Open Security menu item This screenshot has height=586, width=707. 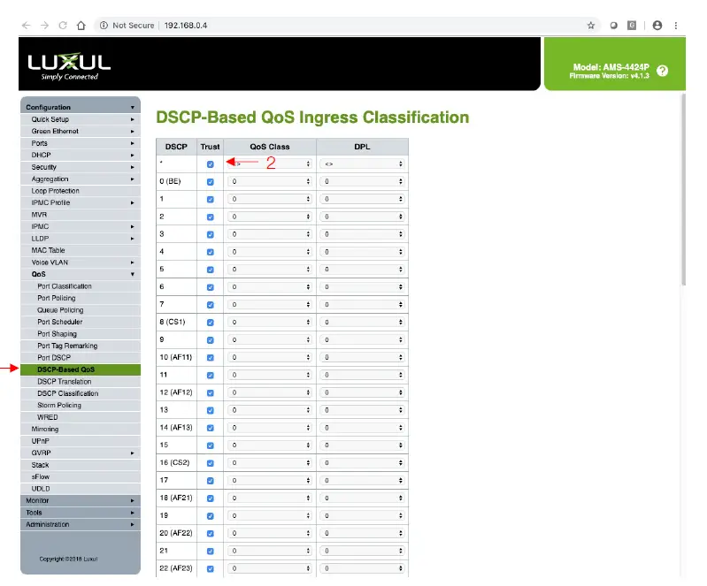pos(81,167)
